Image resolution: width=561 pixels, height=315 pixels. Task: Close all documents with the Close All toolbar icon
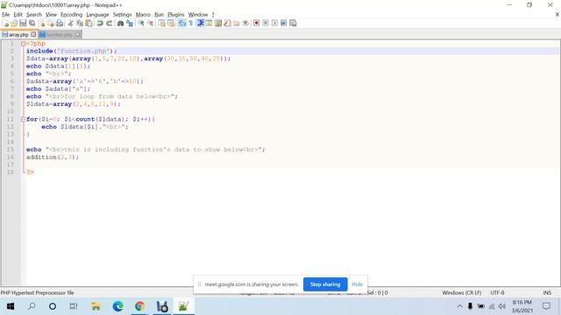50,24
